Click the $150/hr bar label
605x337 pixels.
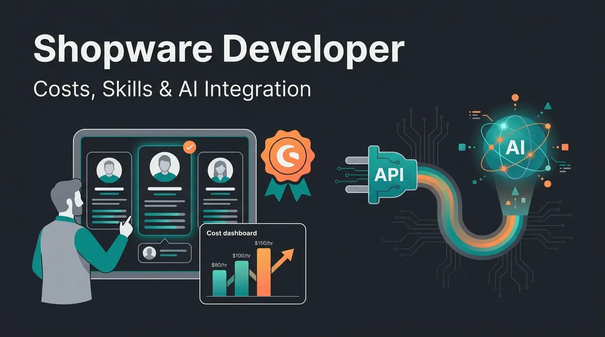264,243
